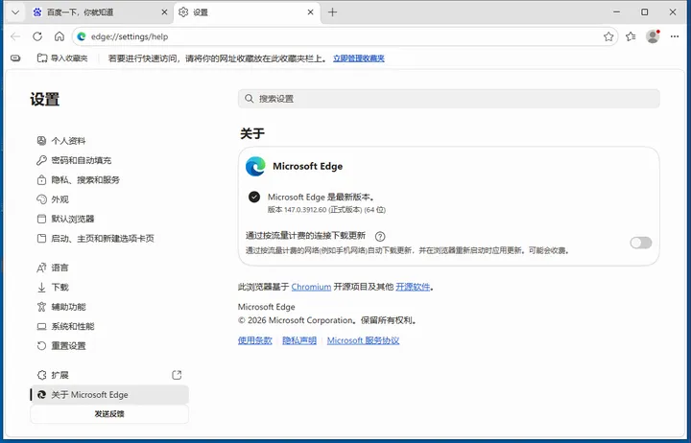Click the 下载 arrow icon in sidebar
This screenshot has width=691, height=443.
click(x=41, y=288)
